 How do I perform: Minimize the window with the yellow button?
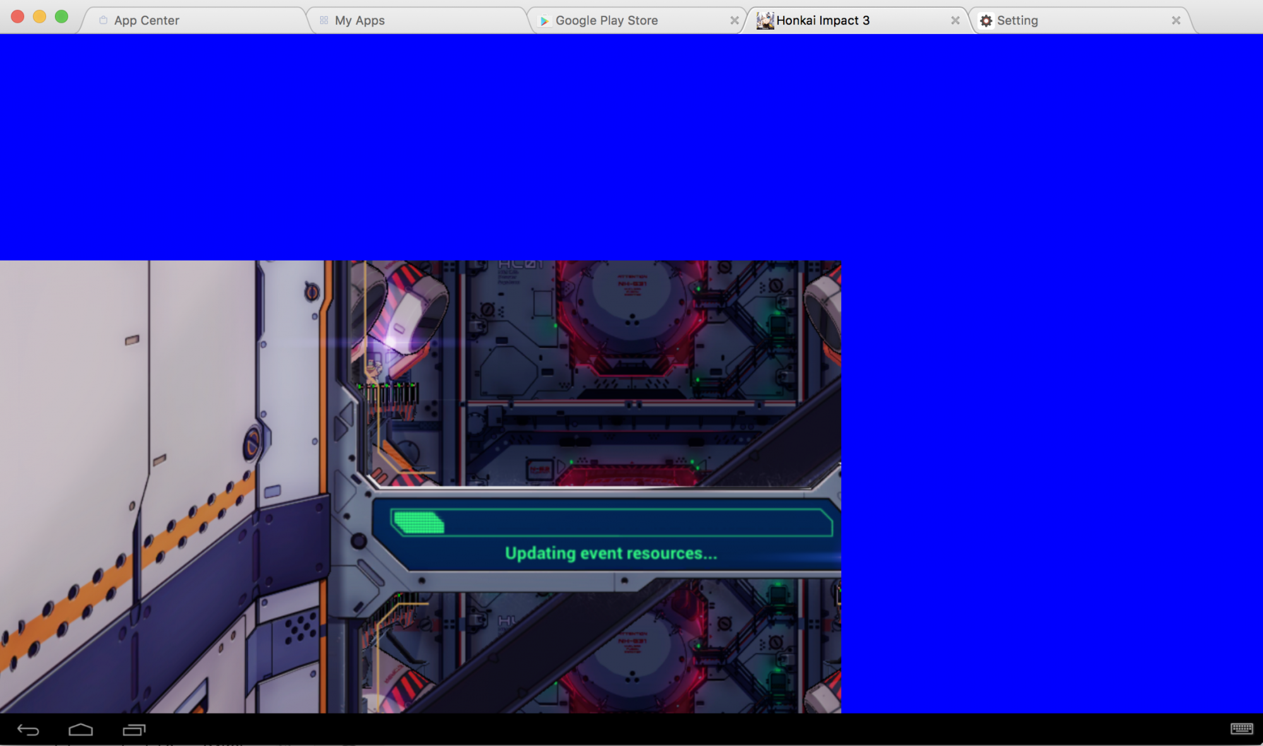pos(40,17)
